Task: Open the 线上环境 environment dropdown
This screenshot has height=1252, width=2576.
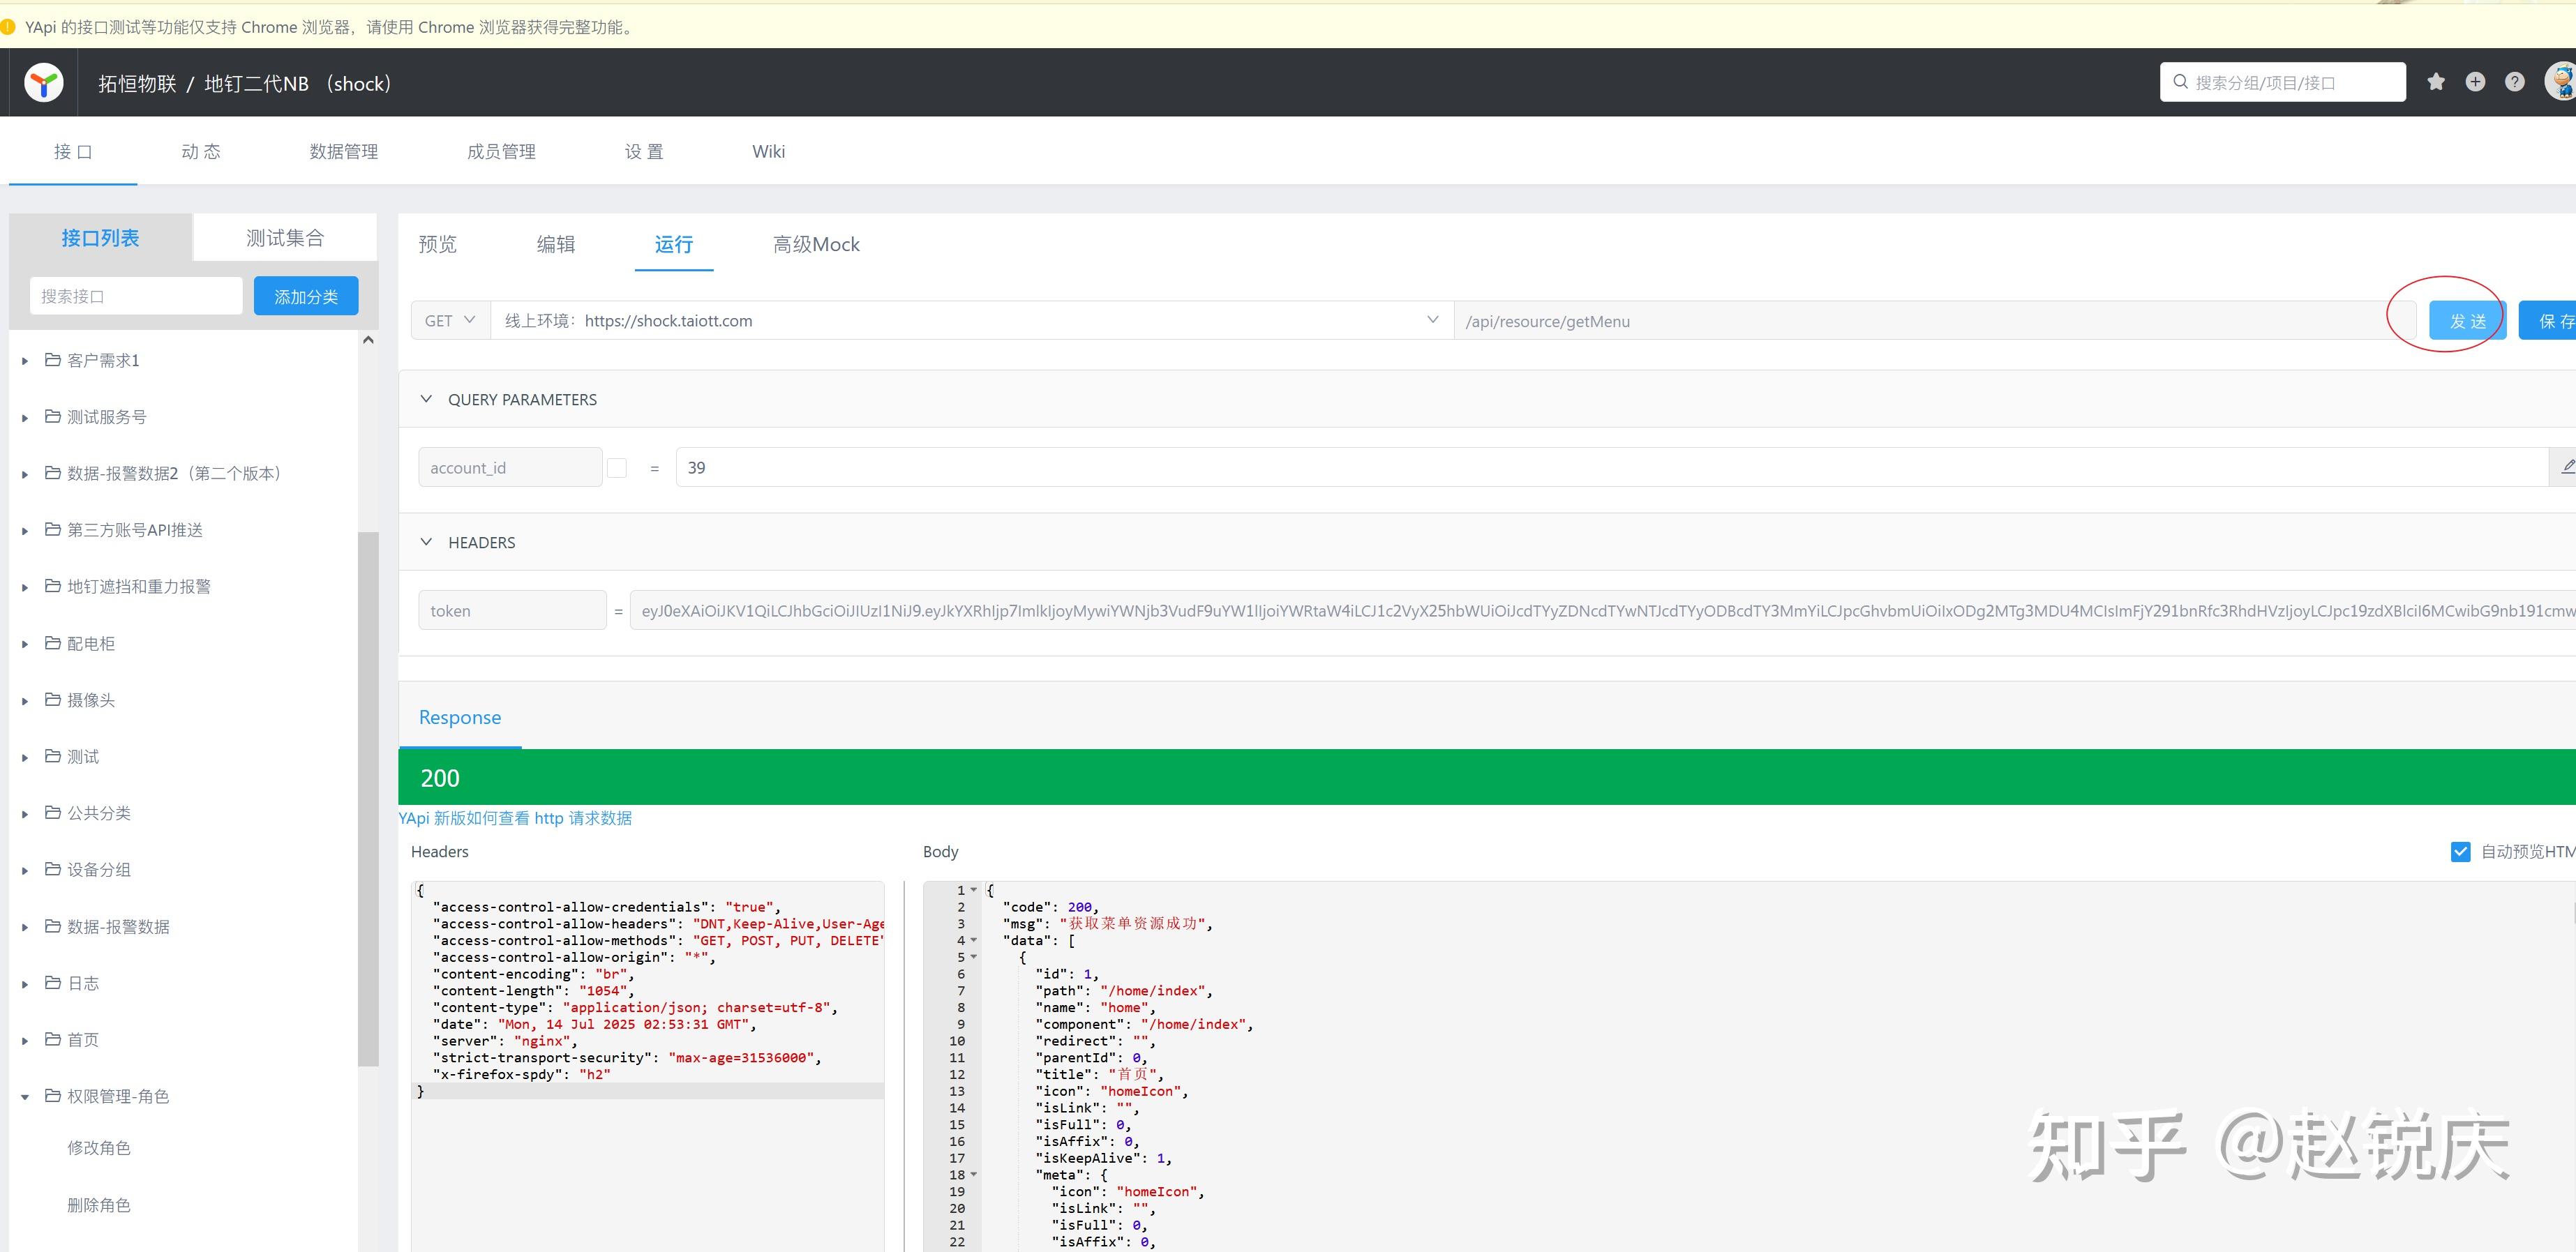Action: click(971, 320)
